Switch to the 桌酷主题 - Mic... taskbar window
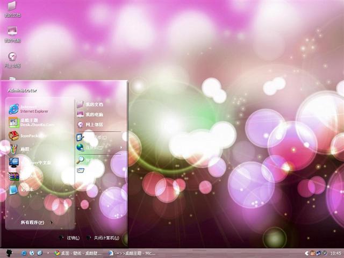 tap(132, 253)
